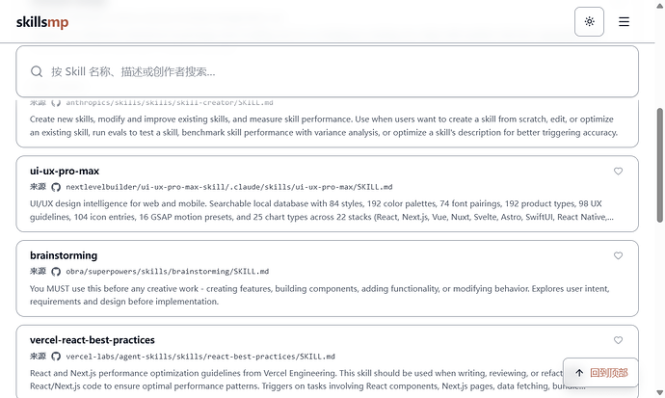Screen dimensions: 665x398
Task: Open the vercel-react-best-practices skill title
Action: [92, 340]
